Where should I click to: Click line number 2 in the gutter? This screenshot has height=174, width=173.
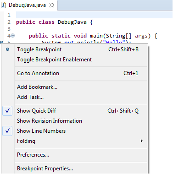click(x=9, y=22)
